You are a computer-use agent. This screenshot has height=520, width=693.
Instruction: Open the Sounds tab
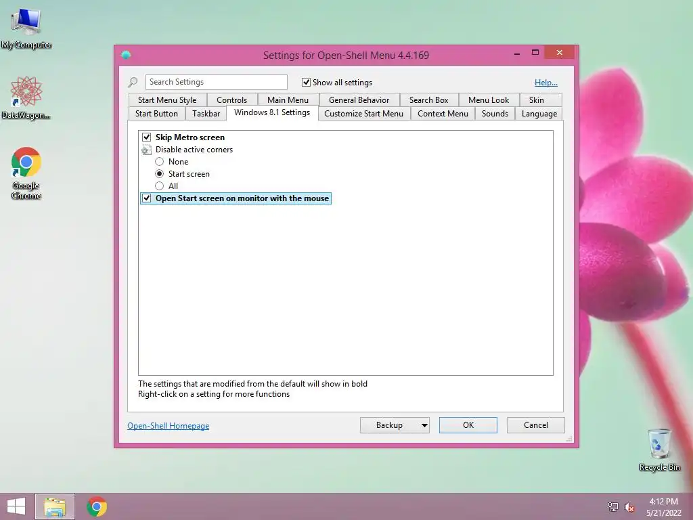pyautogui.click(x=495, y=114)
